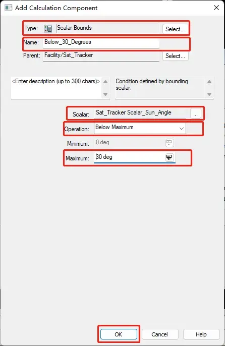
Task: Click the Scalar Bounds calculator type icon
Action: point(48,29)
